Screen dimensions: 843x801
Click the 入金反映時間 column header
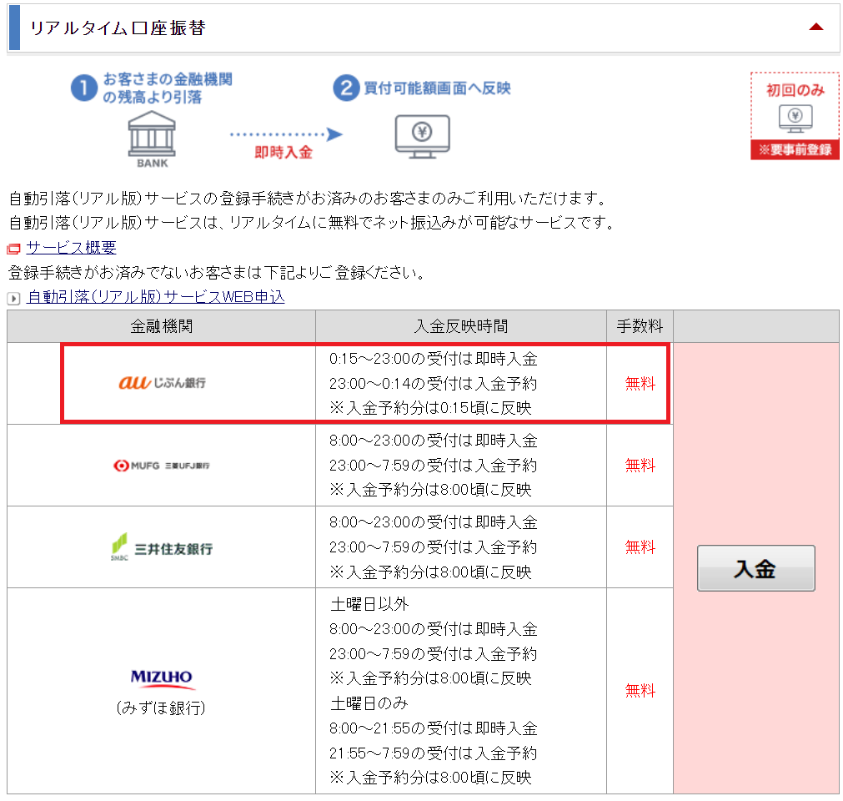click(460, 326)
